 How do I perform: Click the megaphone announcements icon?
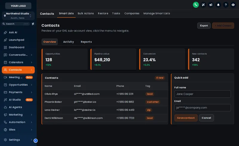[x=211, y=5]
